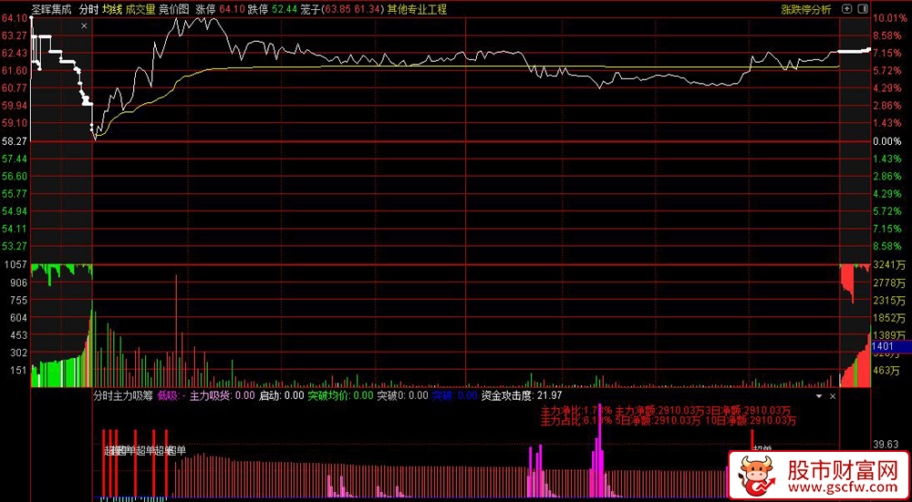The image size is (912, 502).
Task: Close the 分时主力吸筹 indicator panel
Action: click(x=833, y=396)
